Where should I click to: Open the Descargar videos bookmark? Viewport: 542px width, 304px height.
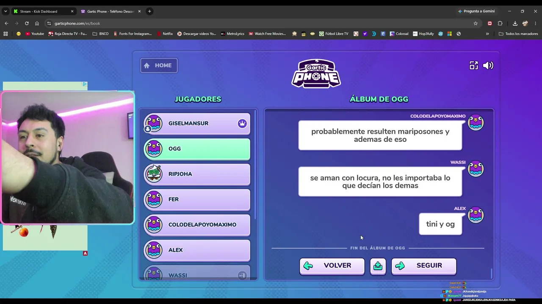coord(196,34)
